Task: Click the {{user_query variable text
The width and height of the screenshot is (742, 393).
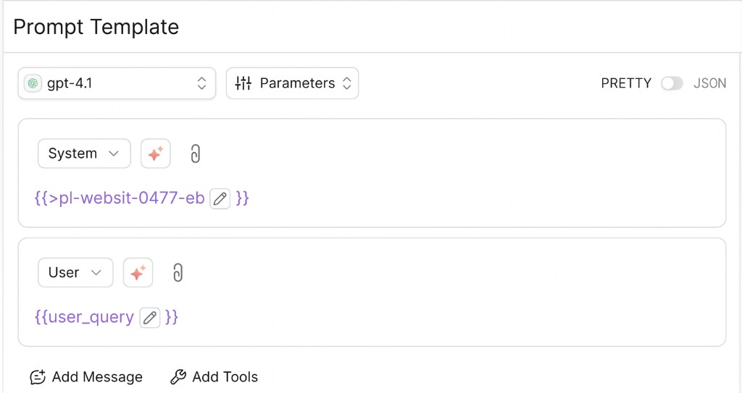Action: pos(84,317)
